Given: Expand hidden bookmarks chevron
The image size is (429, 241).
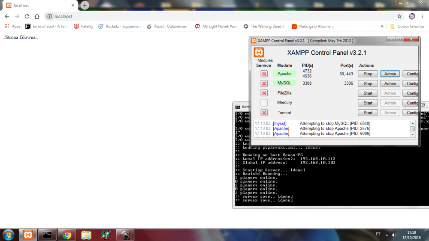Looking at the screenshot, I should click(382, 26).
